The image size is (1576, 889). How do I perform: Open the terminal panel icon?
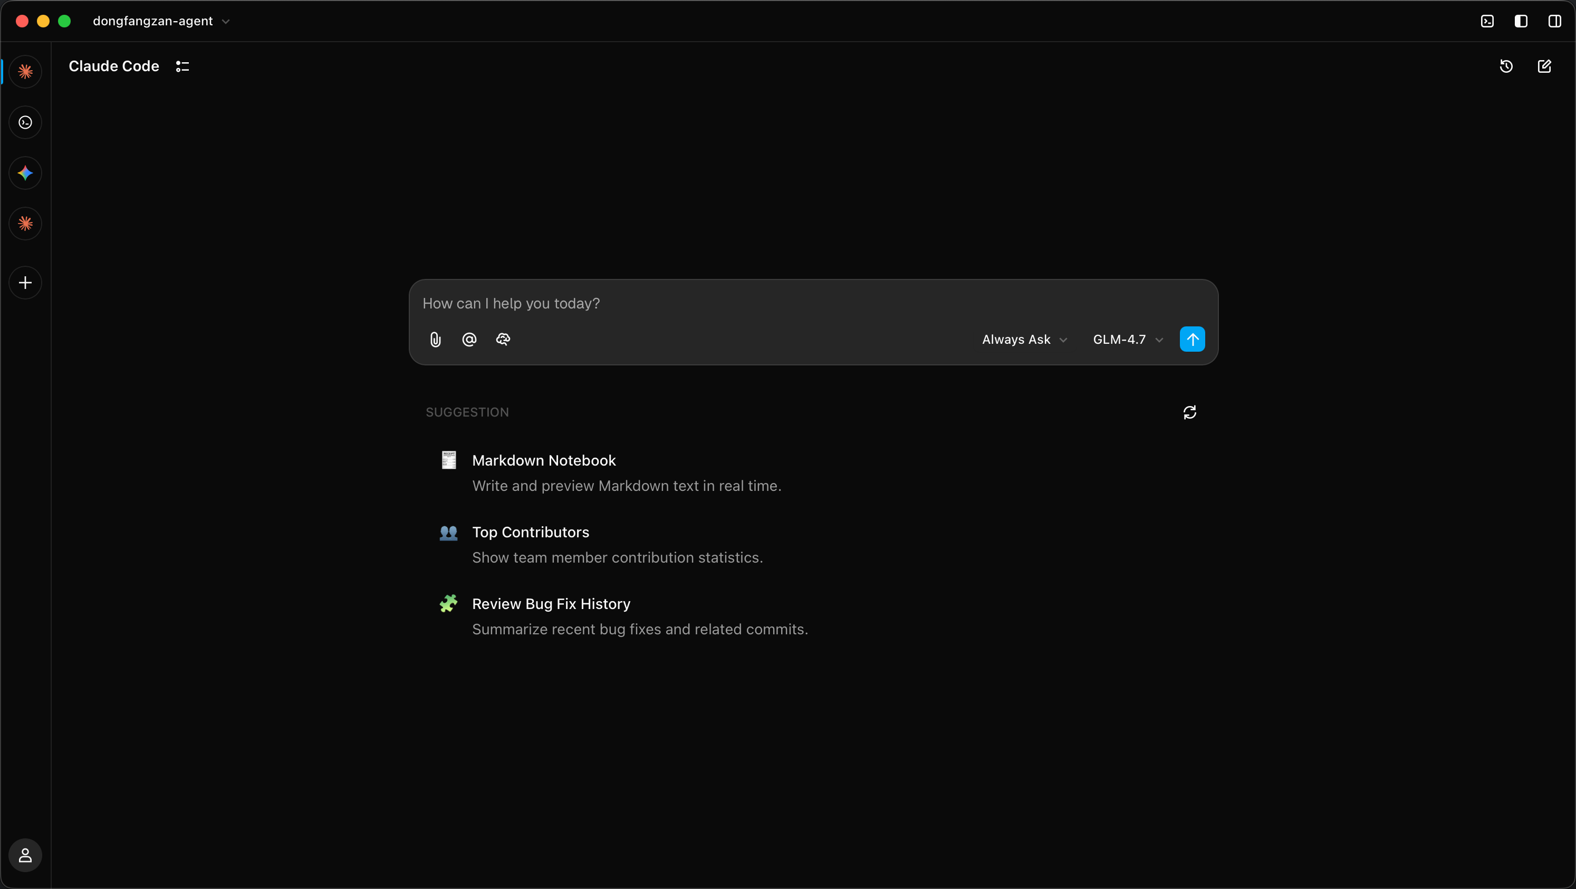(x=1487, y=22)
